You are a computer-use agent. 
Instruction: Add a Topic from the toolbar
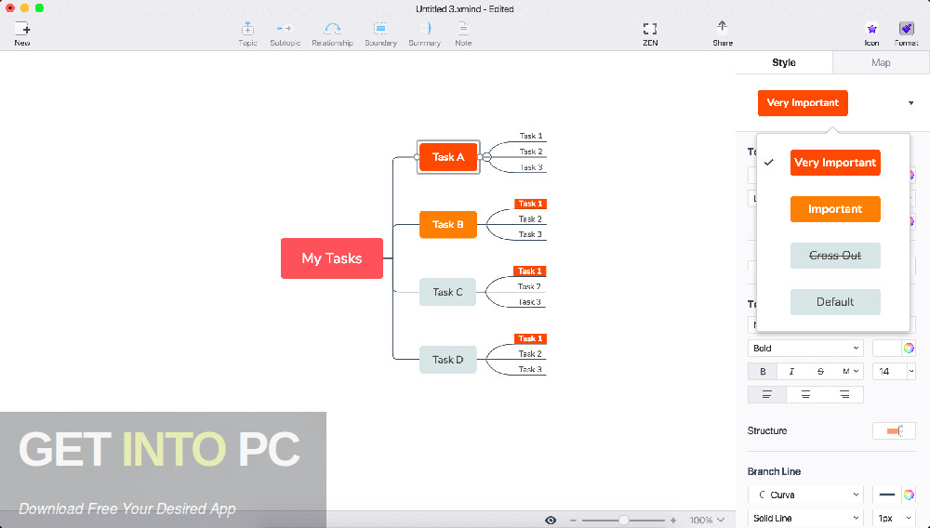247,33
